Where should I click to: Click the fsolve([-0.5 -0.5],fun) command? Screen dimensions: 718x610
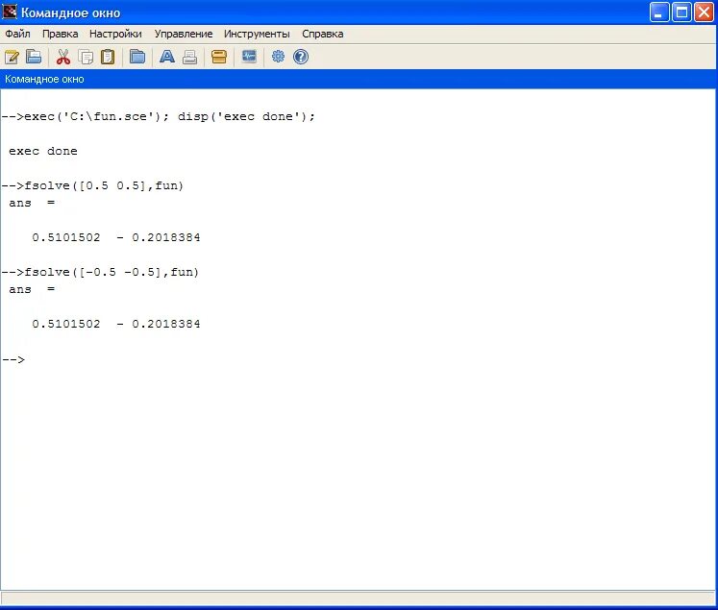pos(100,272)
